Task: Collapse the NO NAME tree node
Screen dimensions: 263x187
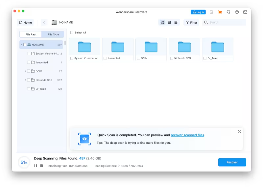Action: pyautogui.click(x=21, y=45)
